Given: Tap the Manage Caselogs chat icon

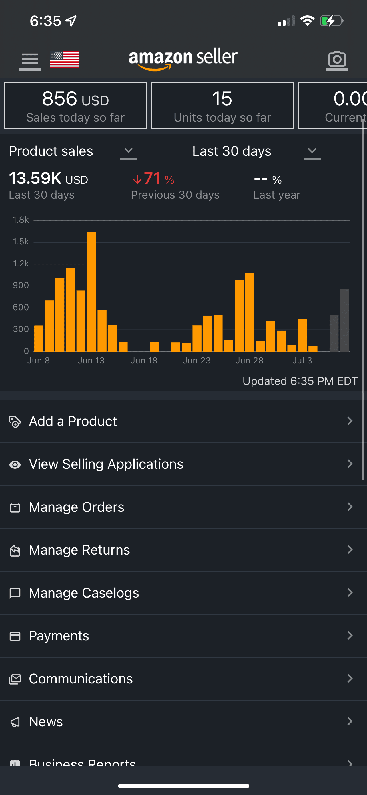Looking at the screenshot, I should (15, 593).
